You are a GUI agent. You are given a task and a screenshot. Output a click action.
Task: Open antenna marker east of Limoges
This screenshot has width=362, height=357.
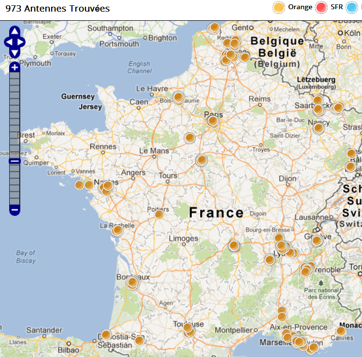(234, 245)
